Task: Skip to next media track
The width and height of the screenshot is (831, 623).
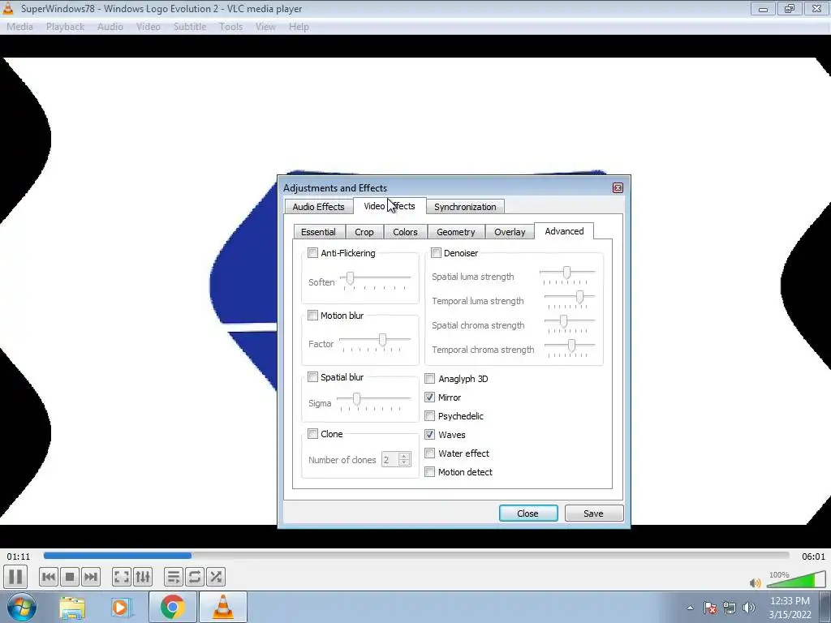Action: (x=91, y=577)
